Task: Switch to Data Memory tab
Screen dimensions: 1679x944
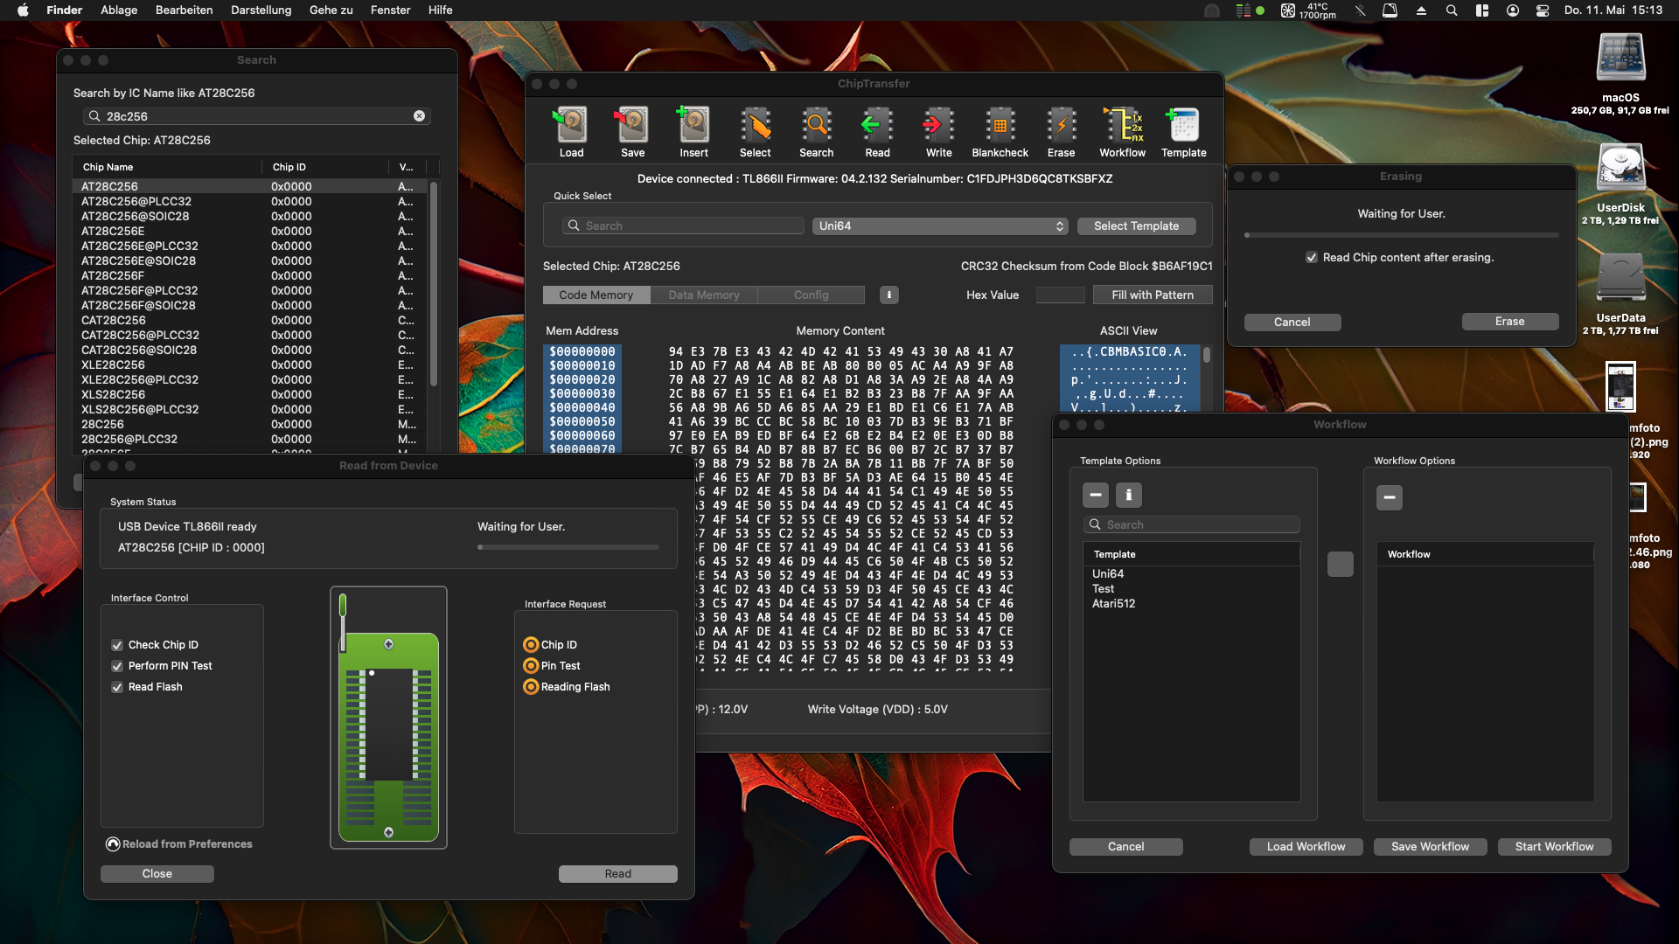Action: click(x=704, y=295)
